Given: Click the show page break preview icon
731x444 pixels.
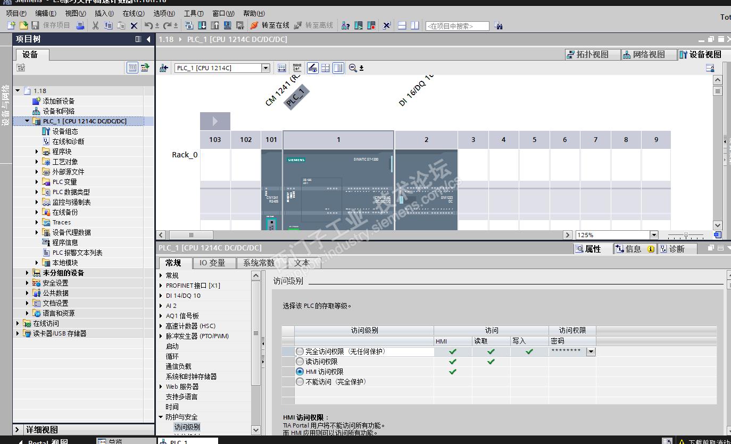Looking at the screenshot, I should coord(325,68).
